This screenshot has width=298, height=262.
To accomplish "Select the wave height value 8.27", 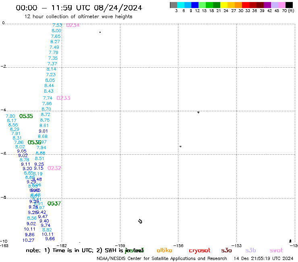I will (x=55, y=42).
